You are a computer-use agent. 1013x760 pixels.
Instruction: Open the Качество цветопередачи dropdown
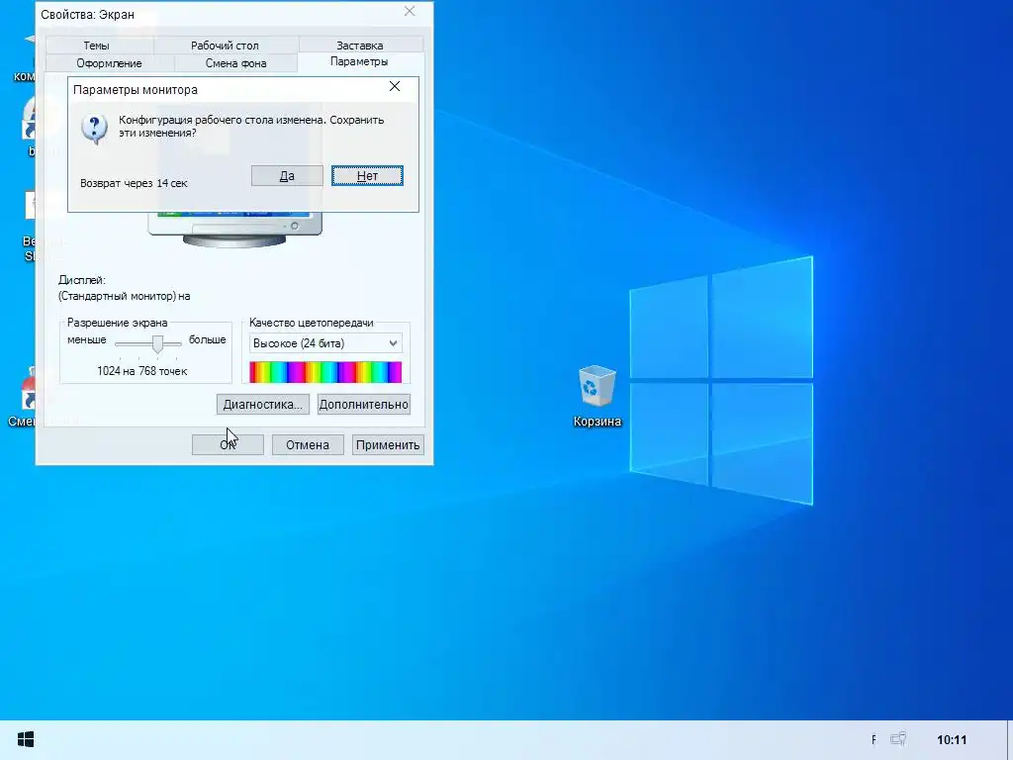(x=325, y=343)
